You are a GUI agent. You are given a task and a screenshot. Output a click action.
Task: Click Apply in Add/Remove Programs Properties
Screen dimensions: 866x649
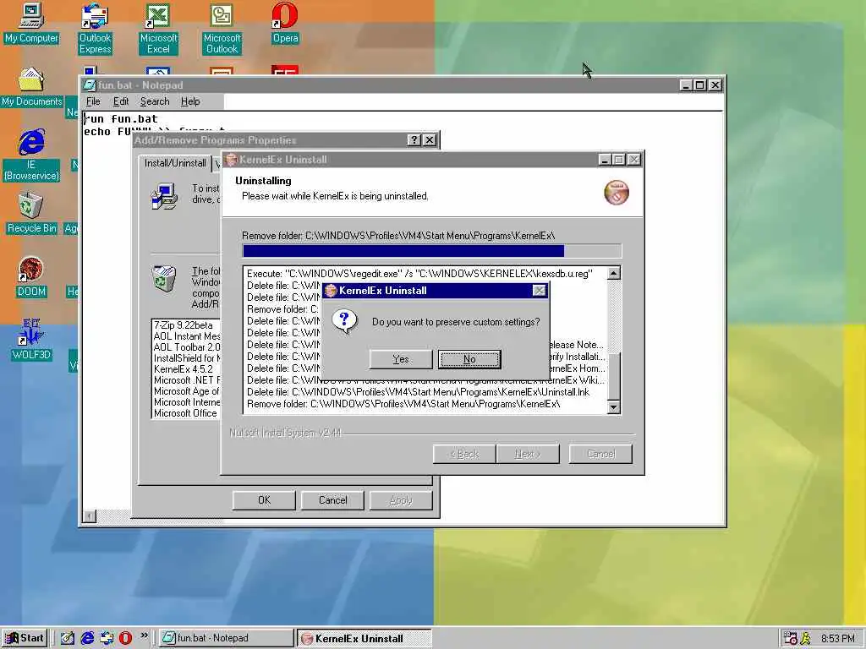[400, 500]
